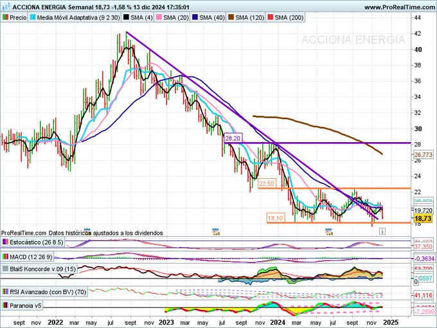Select the Media Móvil Adaptativa (9 2 30) legend

(x=75, y=17)
